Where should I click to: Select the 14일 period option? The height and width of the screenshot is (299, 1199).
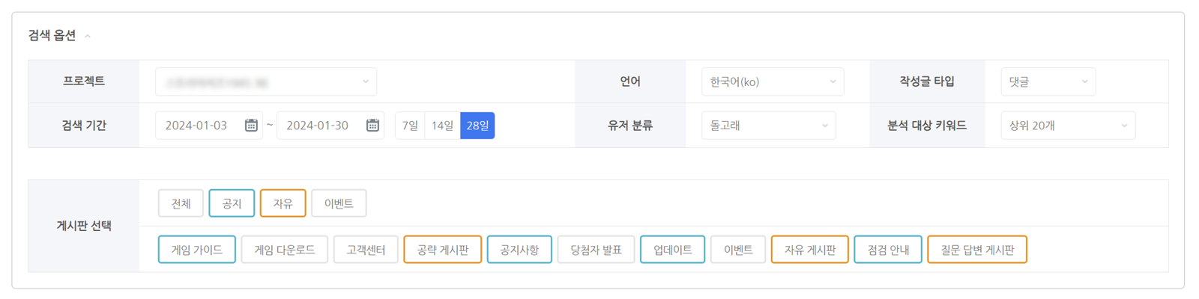[x=442, y=126]
